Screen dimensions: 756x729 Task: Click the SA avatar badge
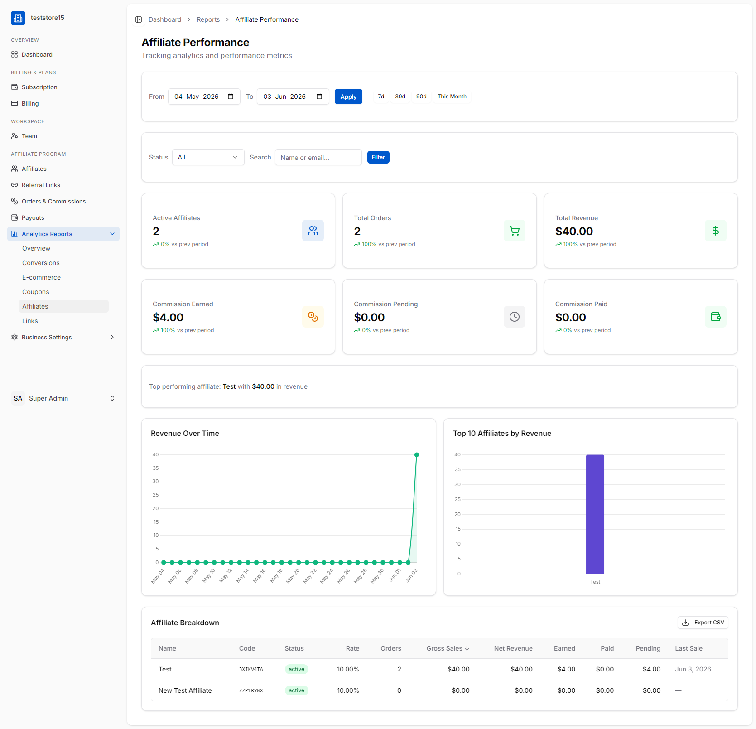[x=18, y=398]
